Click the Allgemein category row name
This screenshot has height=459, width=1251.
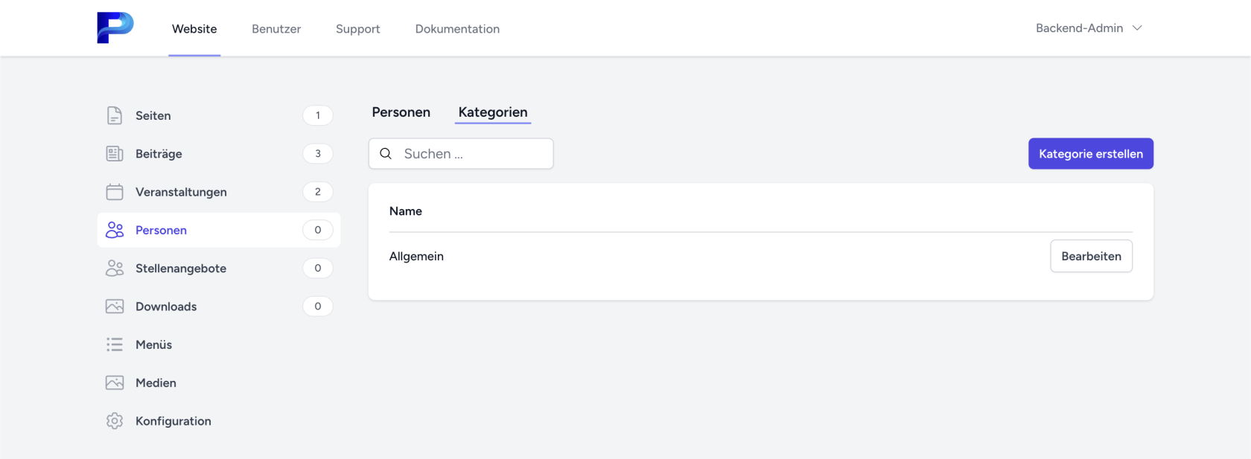(x=416, y=256)
